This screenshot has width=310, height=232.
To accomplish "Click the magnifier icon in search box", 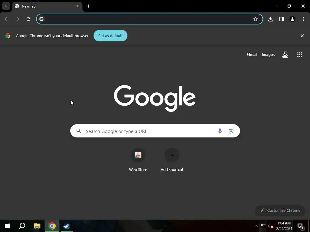I will pyautogui.click(x=79, y=131).
